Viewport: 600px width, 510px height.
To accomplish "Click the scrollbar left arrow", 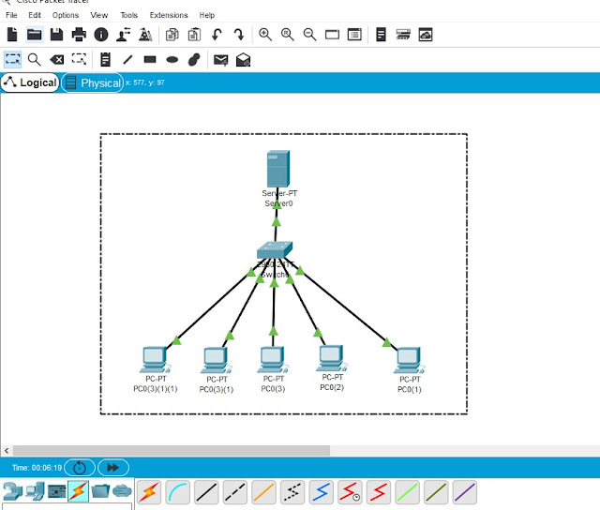I will coord(7,451).
